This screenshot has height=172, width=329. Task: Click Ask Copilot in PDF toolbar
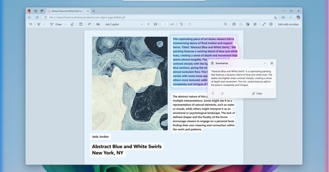pos(112,24)
